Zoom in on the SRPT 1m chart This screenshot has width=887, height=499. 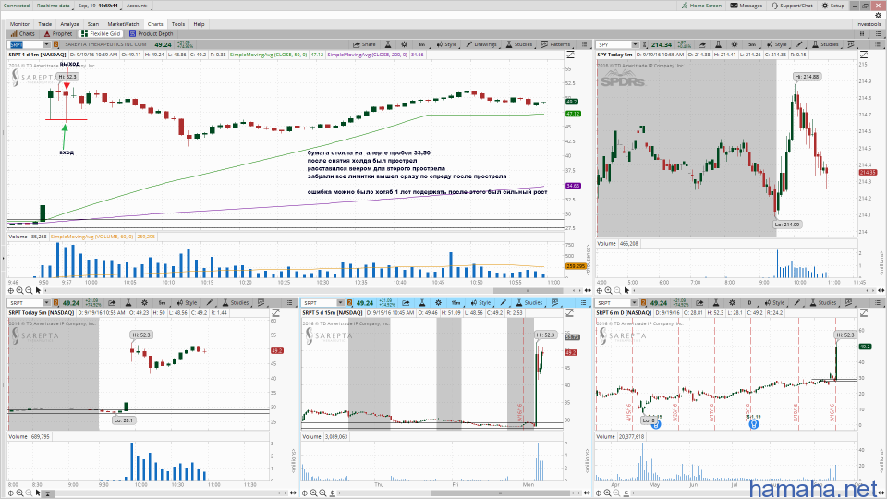pyautogui.click(x=19, y=290)
